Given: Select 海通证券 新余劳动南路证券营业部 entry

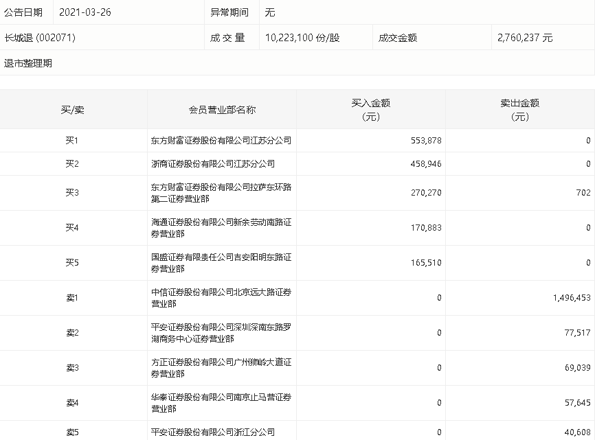Looking at the screenshot, I should (x=221, y=227).
